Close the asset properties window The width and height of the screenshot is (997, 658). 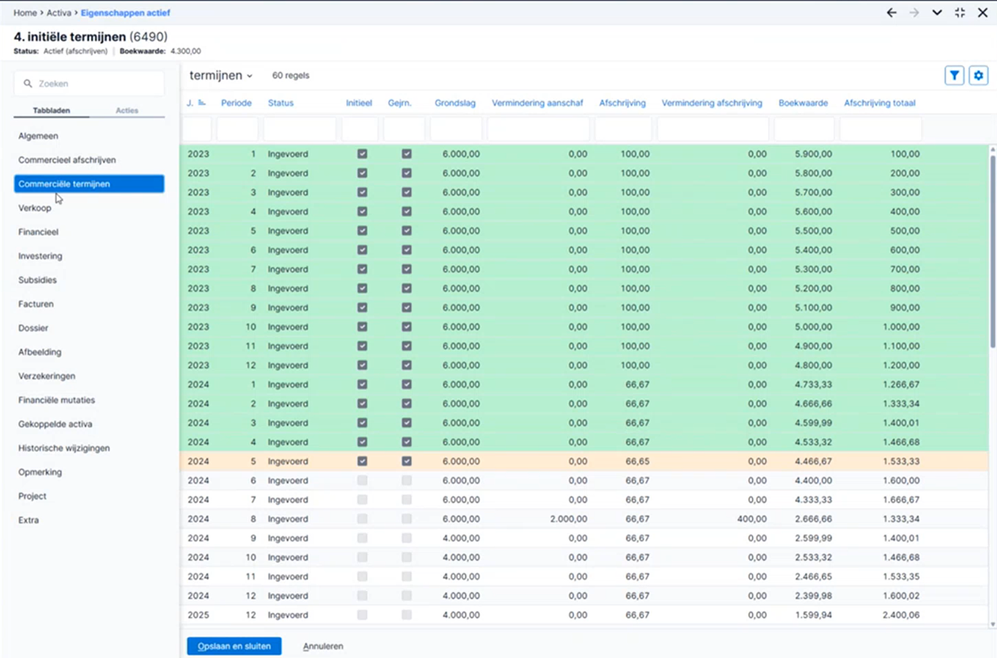pyautogui.click(x=982, y=13)
